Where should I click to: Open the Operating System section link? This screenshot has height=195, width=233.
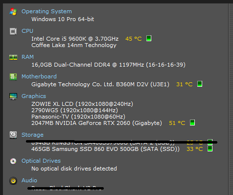tap(47, 11)
